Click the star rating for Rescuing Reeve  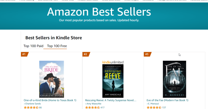click(x=92, y=108)
